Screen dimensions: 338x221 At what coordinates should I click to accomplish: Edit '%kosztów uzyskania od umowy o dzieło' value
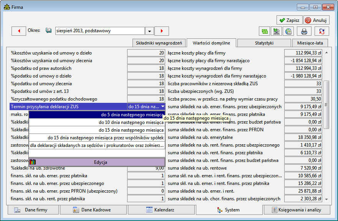click(x=146, y=53)
